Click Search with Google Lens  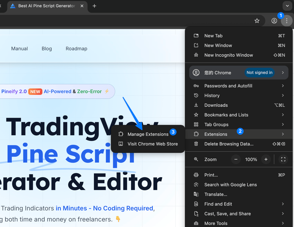tap(230, 185)
